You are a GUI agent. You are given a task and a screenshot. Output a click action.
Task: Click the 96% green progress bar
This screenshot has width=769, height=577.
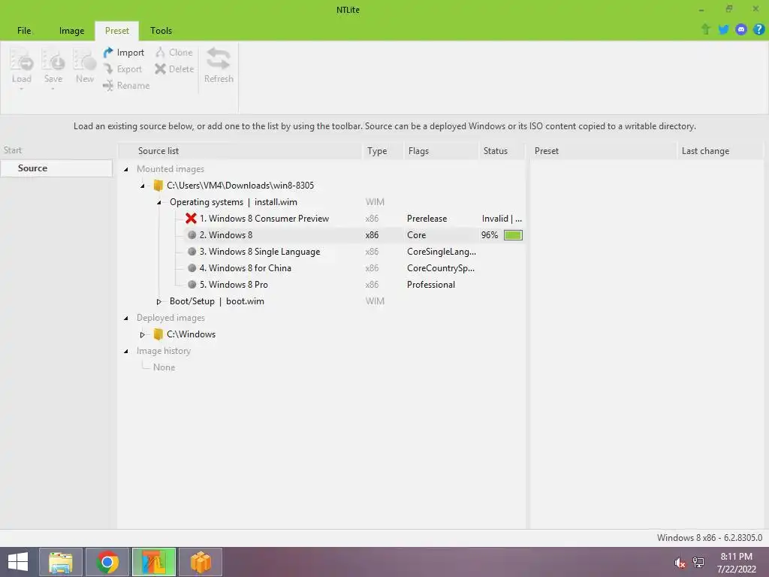point(513,235)
